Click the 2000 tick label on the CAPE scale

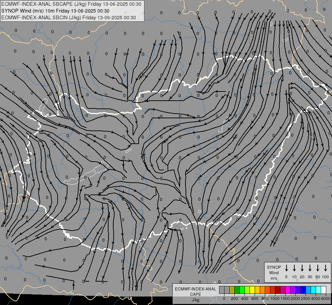pyautogui.click(x=295, y=299)
